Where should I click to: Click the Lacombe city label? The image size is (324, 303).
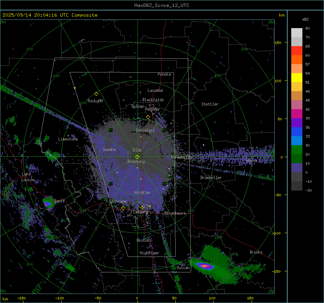155,90
